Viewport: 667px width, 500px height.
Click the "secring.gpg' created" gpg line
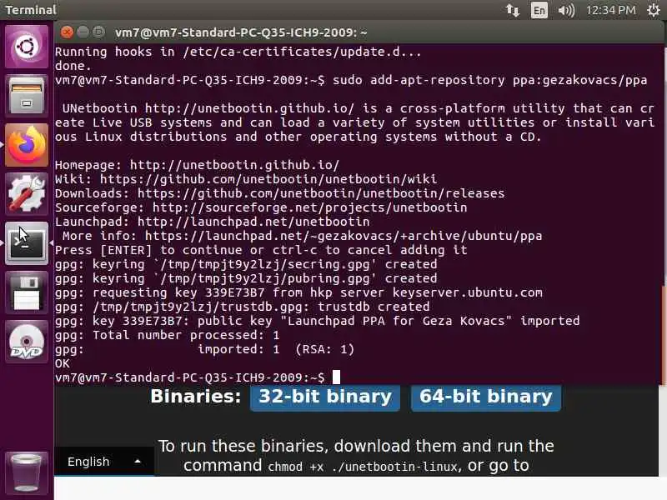tap(246, 264)
